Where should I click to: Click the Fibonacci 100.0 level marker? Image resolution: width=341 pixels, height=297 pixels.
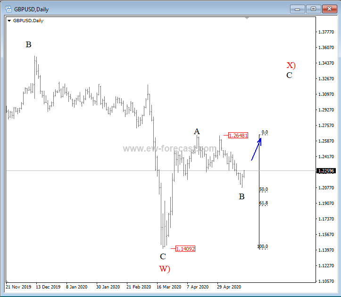263,246
